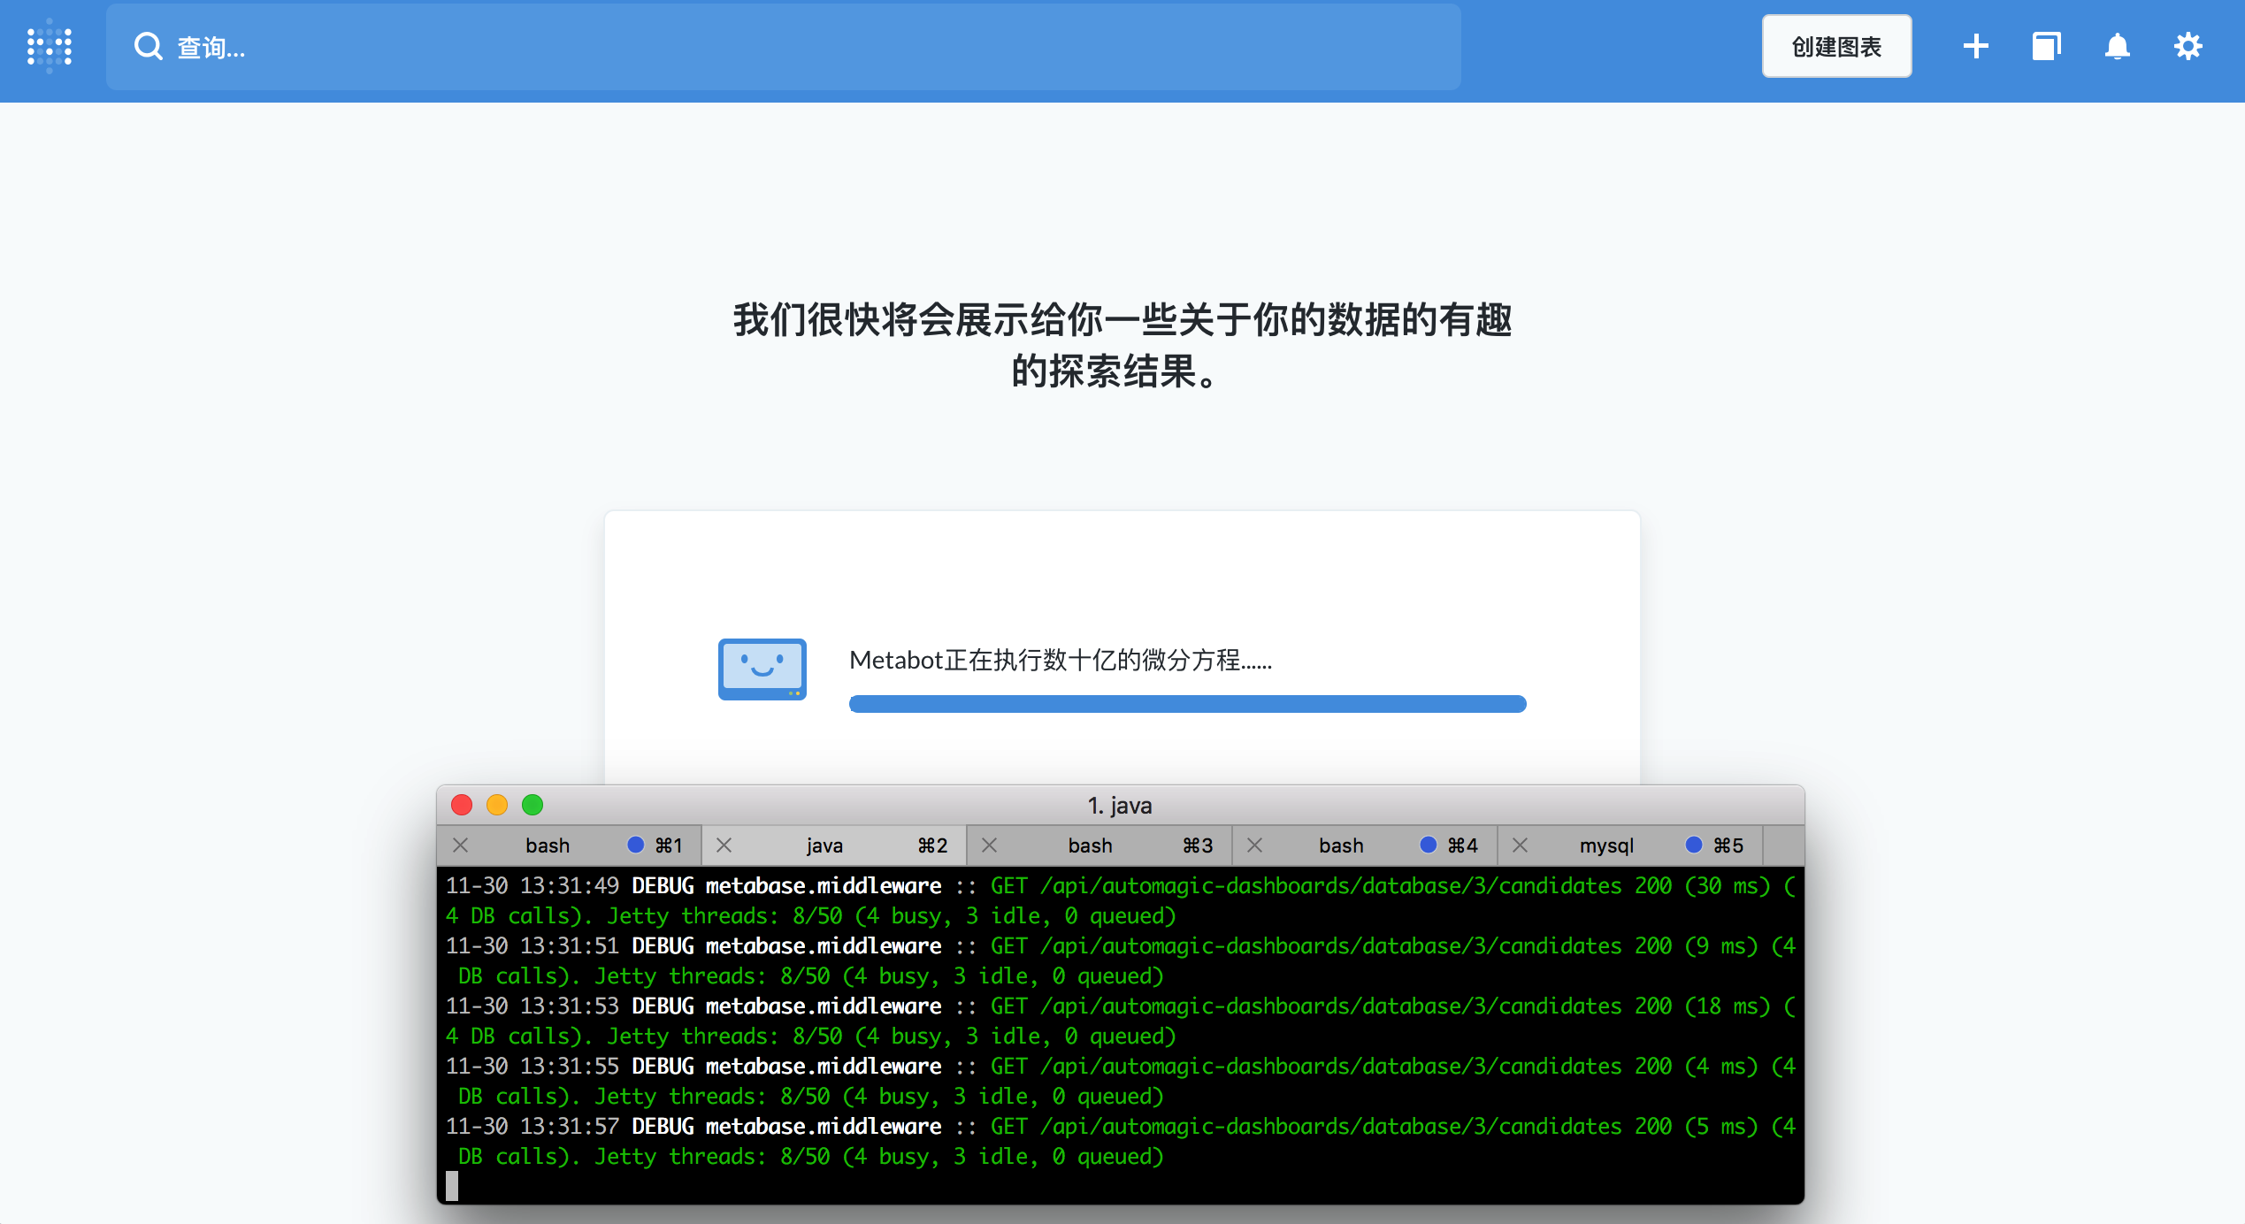The width and height of the screenshot is (2245, 1224).
Task: Open the settings gear menu
Action: 2188,46
